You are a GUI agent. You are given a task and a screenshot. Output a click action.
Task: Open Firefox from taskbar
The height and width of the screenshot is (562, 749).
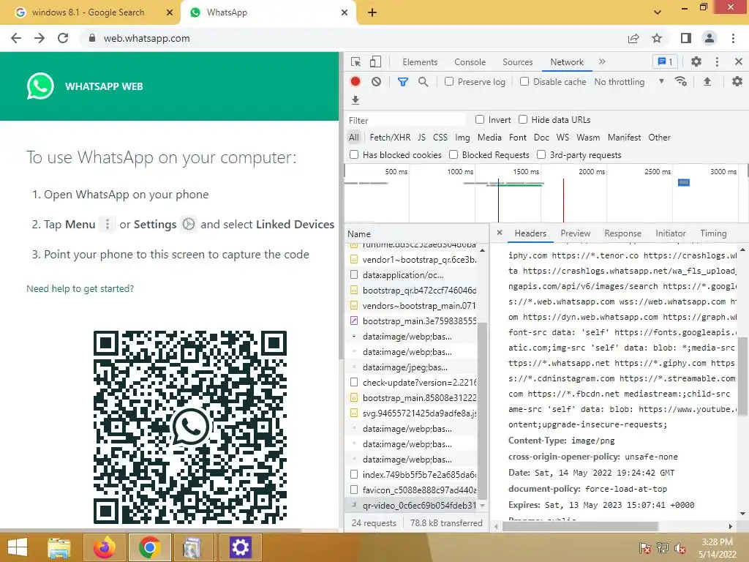click(x=104, y=547)
